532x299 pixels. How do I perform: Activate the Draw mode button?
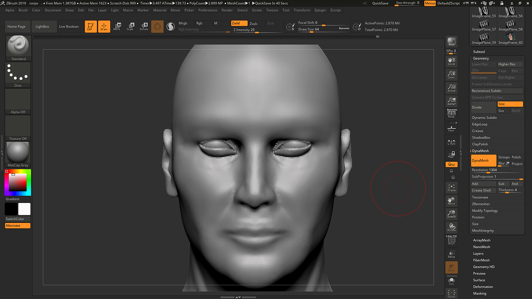click(104, 27)
